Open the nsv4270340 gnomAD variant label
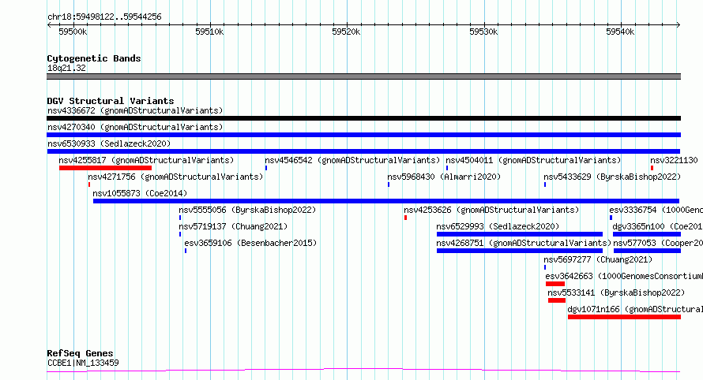The image size is (703, 380). 135,127
